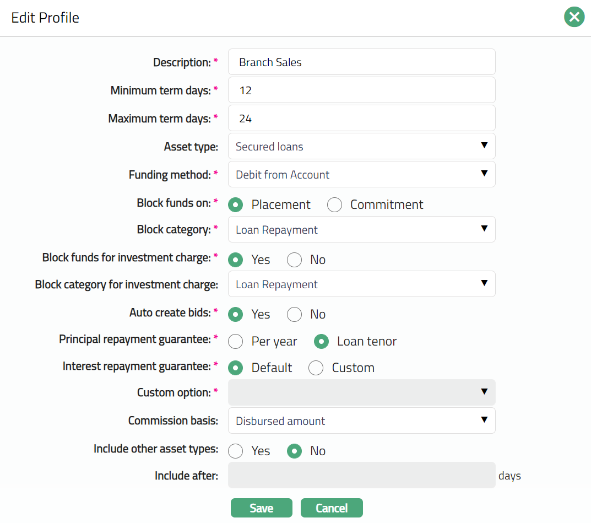
Task: Expand Block category for investment charge dropdown
Action: [x=361, y=284]
